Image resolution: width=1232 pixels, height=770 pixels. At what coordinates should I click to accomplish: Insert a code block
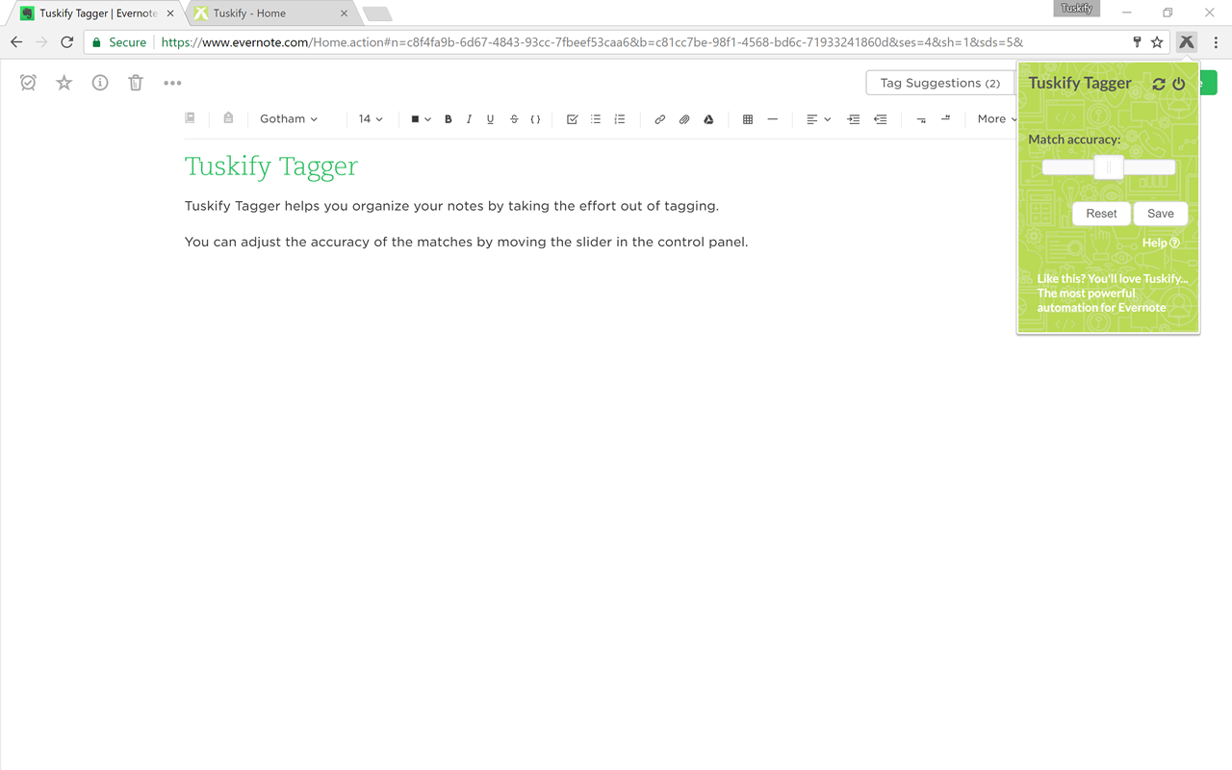coord(536,119)
